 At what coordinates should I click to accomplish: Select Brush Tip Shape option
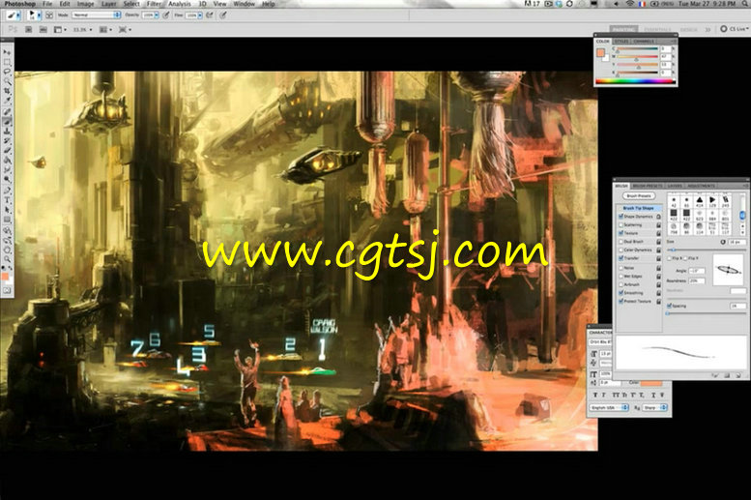click(x=640, y=208)
